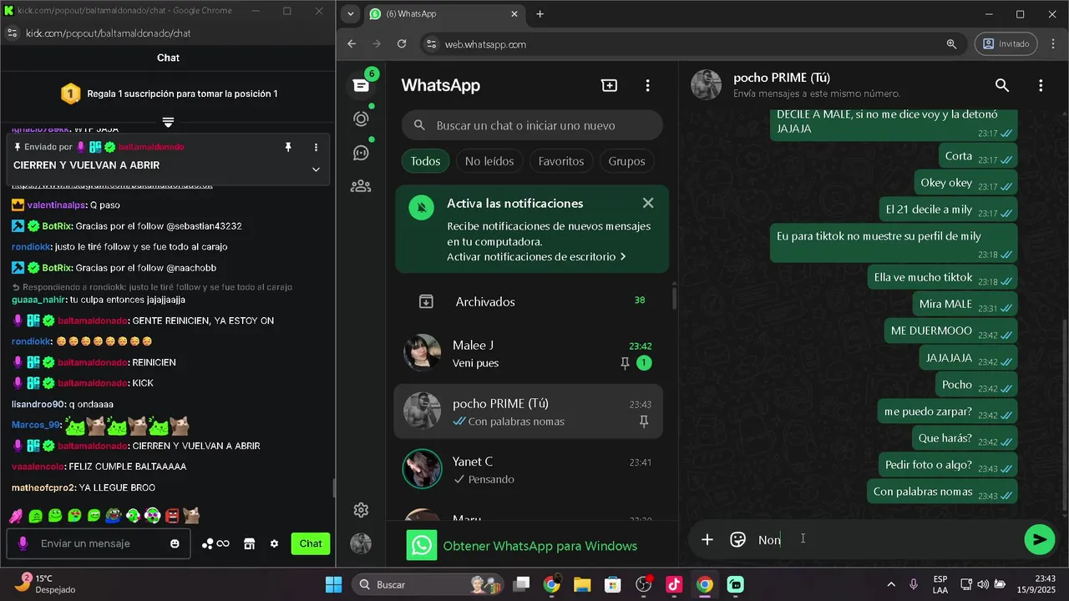Image resolution: width=1069 pixels, height=601 pixels.
Task: Open the attach plus menu in WhatsApp
Action: (x=707, y=539)
